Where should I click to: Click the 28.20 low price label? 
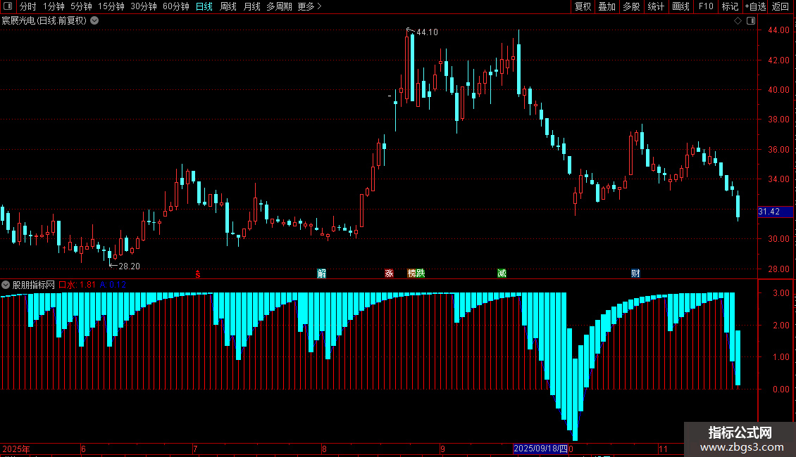click(x=129, y=266)
